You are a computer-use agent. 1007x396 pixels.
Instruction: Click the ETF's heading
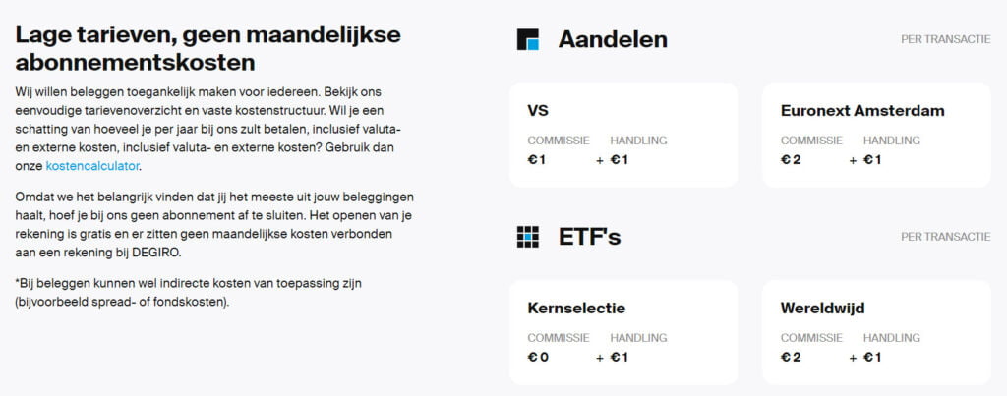590,237
